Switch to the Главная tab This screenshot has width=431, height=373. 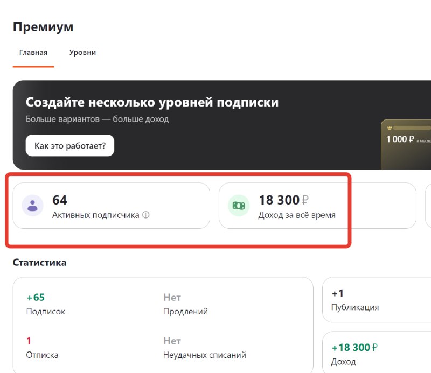[x=33, y=52]
